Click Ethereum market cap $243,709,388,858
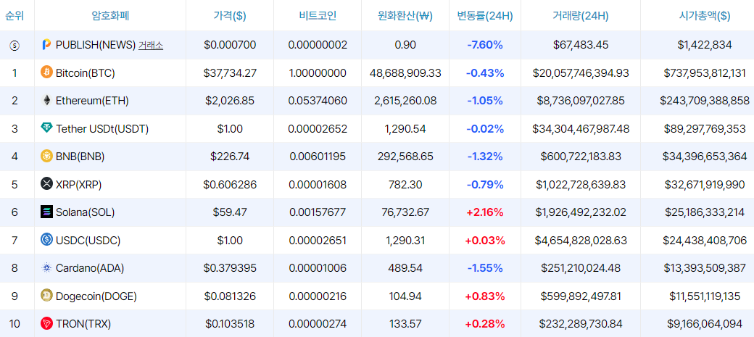The image size is (754, 337). coord(705,101)
